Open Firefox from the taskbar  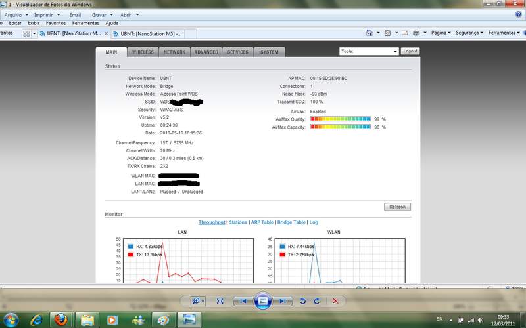tap(60, 320)
